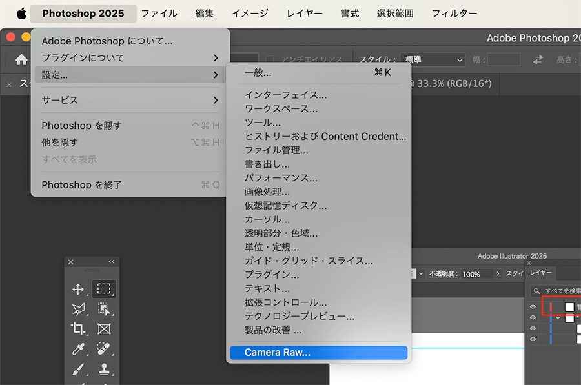The image size is (581, 385).
Task: Open ワークスペース… preferences
Action: tap(319, 109)
